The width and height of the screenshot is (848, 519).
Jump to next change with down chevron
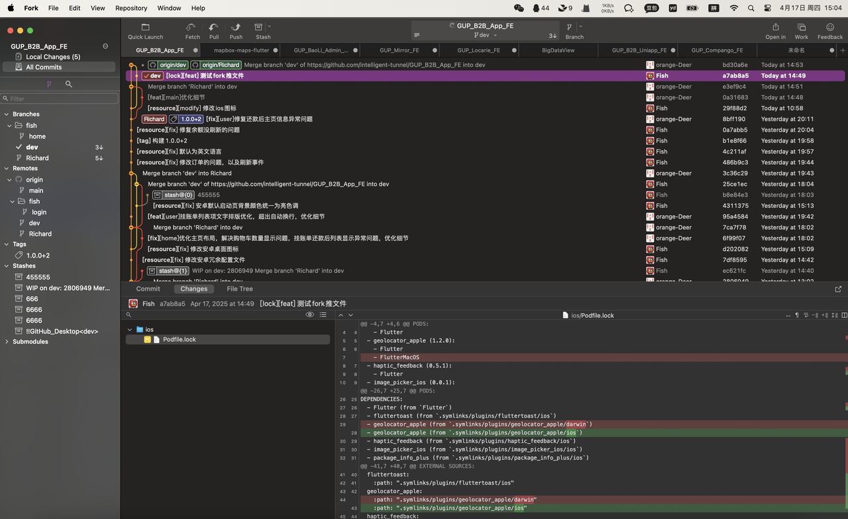(x=350, y=315)
